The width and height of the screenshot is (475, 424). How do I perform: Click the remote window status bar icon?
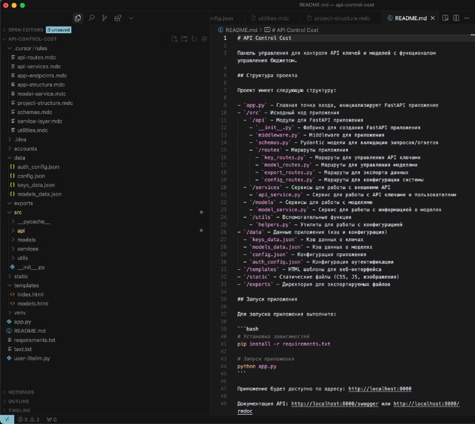point(7,419)
